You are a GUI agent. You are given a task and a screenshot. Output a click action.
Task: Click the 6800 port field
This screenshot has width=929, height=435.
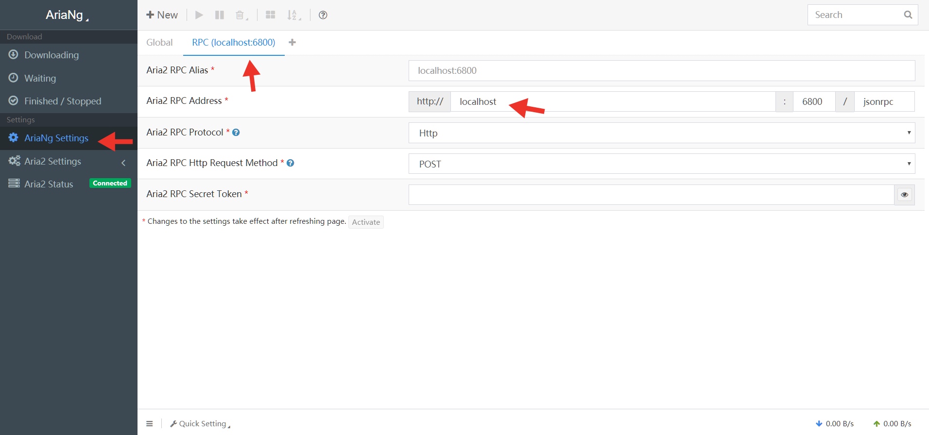tap(814, 101)
